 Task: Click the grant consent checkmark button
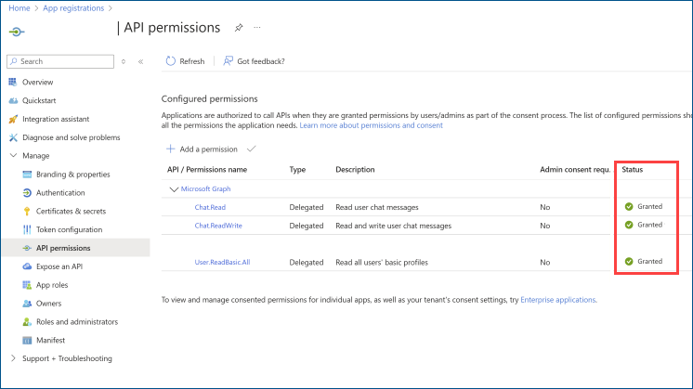tap(252, 149)
